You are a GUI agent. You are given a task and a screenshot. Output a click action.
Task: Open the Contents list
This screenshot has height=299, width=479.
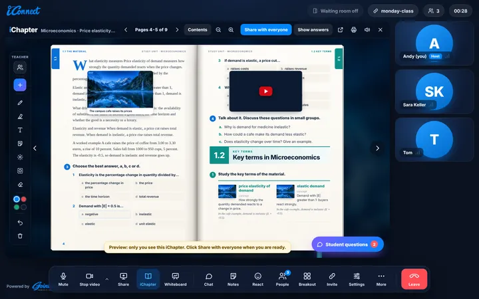click(x=198, y=30)
